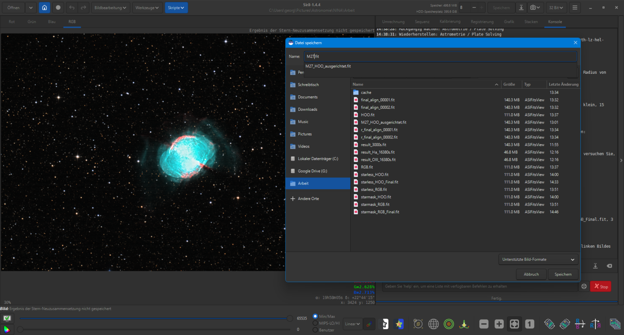Open the cache folder in file list

tap(366, 92)
